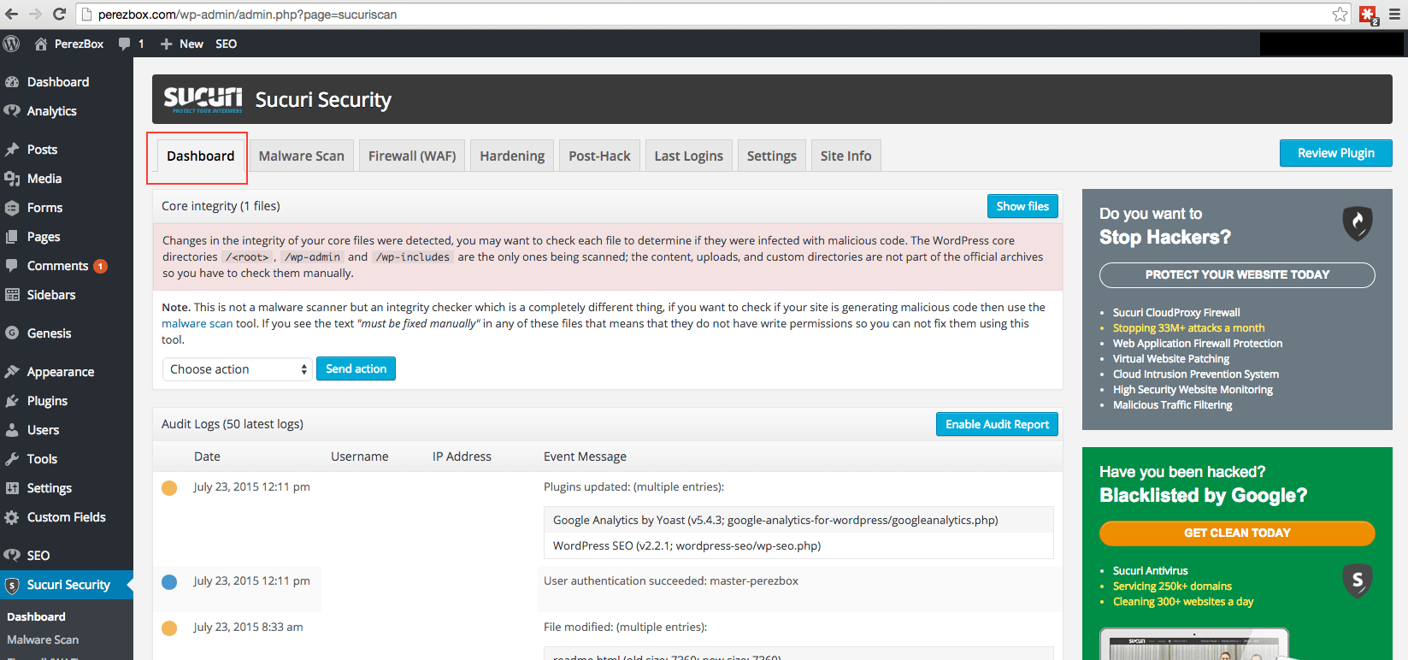Click the "Username" column header
Viewport: 1408px width, 660px height.
[x=360, y=457]
